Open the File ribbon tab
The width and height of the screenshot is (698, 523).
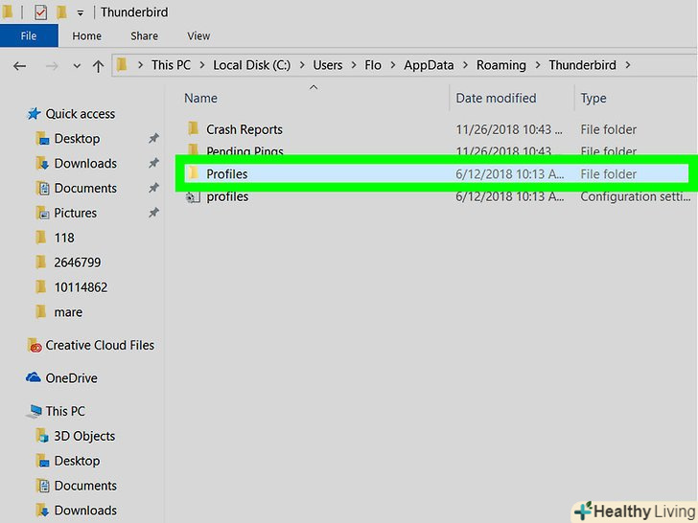29,35
